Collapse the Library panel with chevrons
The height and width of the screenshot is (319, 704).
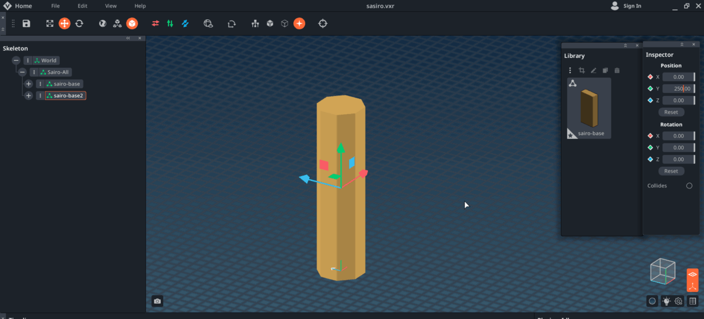point(625,45)
